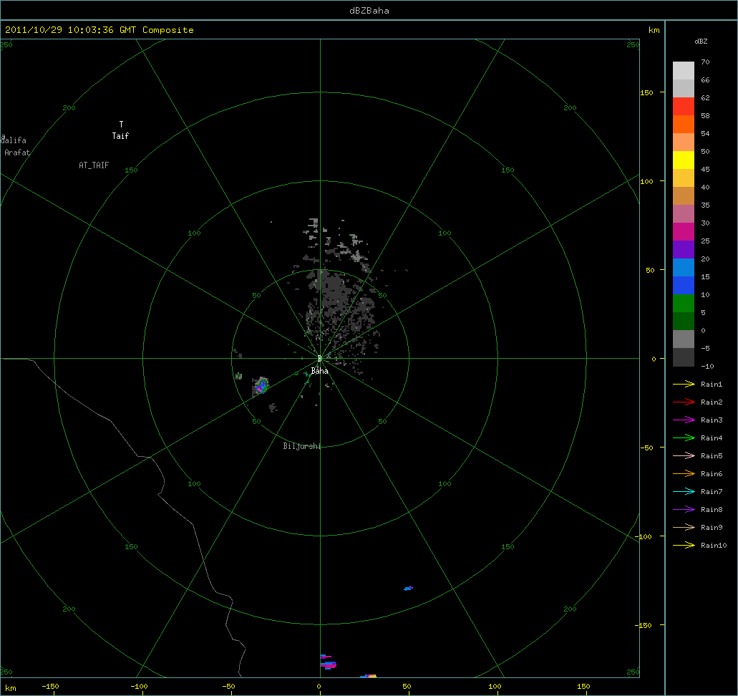Click the Composite label in the header
This screenshot has width=738, height=696.
168,29
